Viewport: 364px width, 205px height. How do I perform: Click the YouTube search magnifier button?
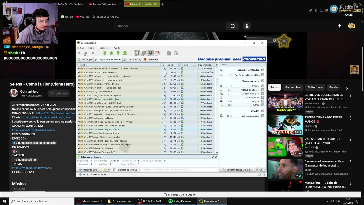click(x=233, y=26)
